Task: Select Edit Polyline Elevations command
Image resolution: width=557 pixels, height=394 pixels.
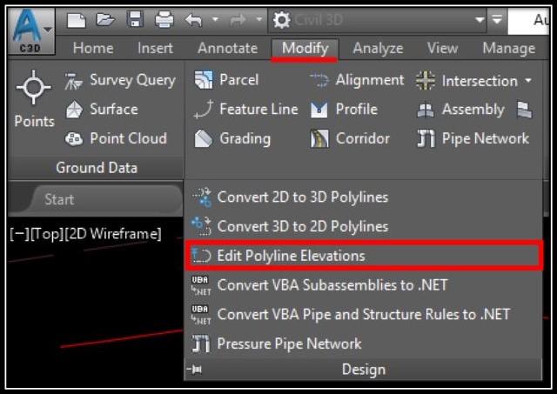Action: (364, 256)
